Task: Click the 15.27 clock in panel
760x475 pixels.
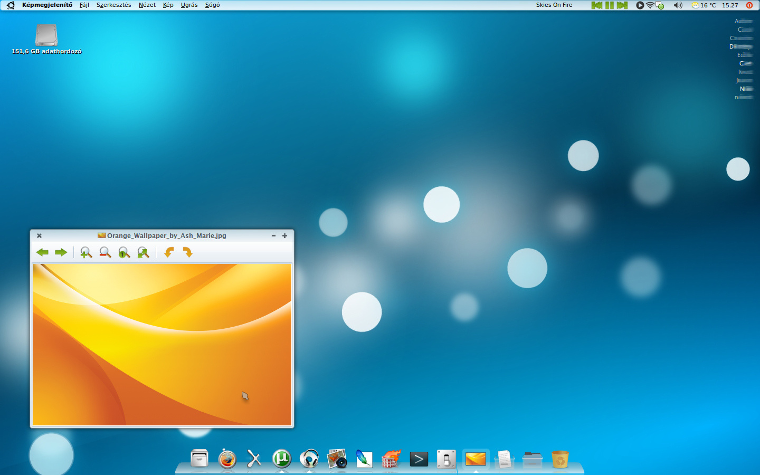Action: [730, 5]
